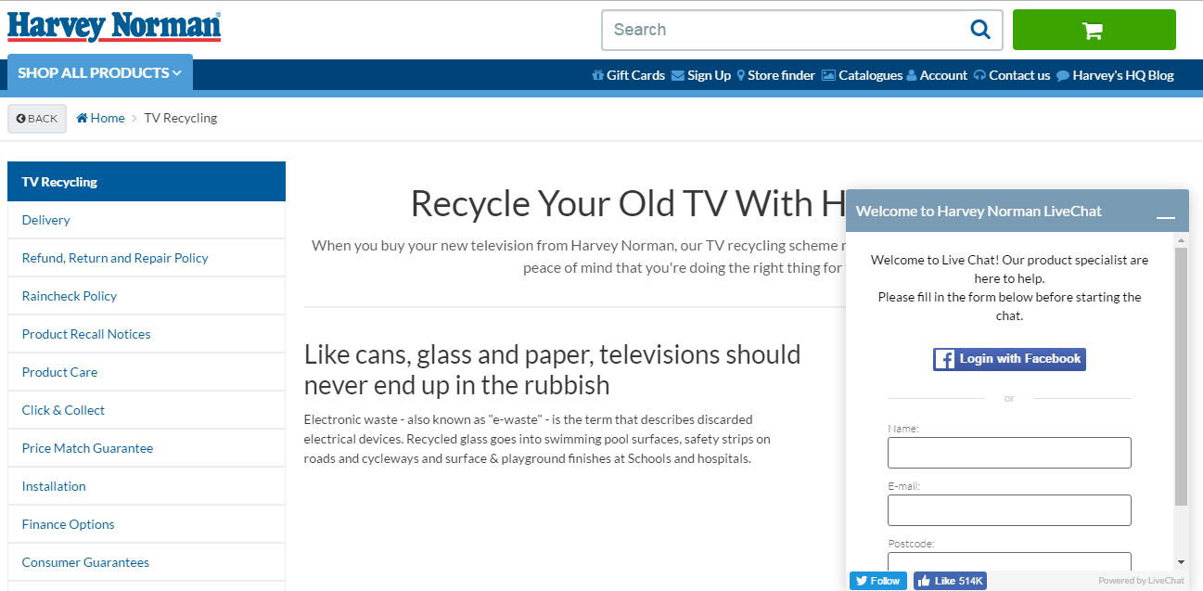The image size is (1203, 591).
Task: Click the search magnifier icon
Action: [979, 30]
